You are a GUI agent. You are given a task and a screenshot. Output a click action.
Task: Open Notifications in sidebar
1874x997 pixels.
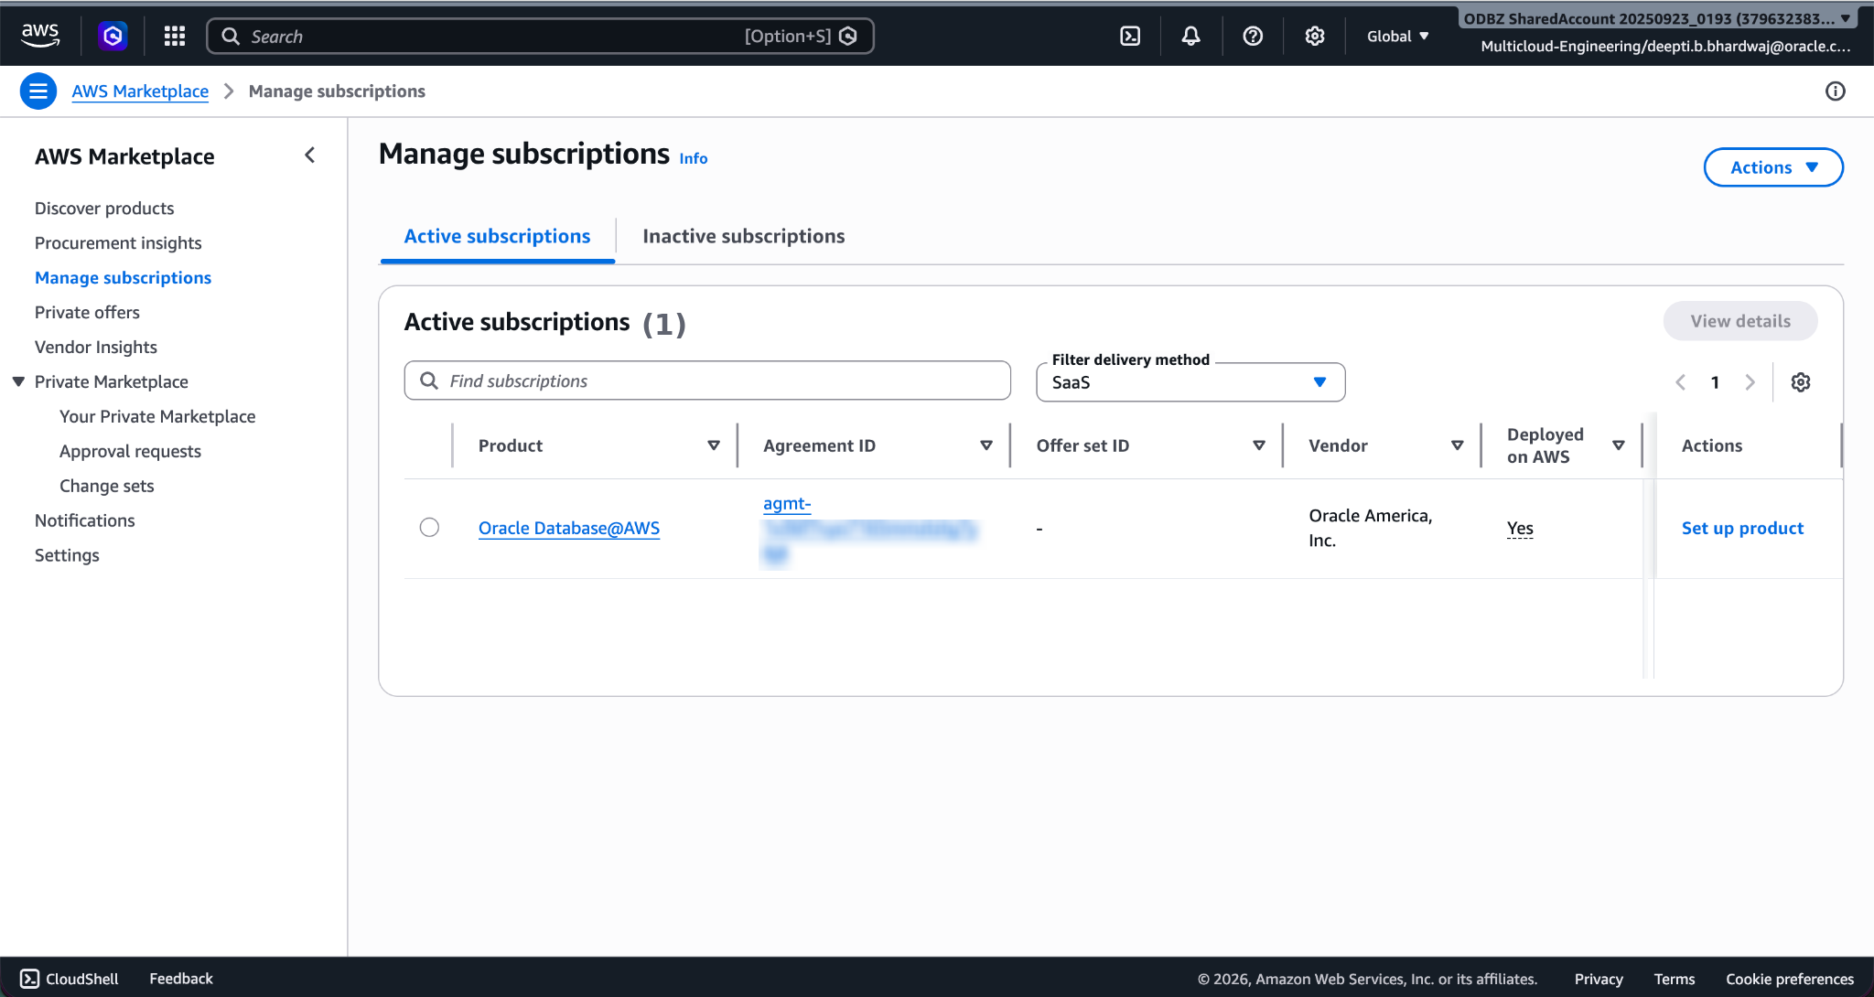pyautogui.click(x=85, y=520)
